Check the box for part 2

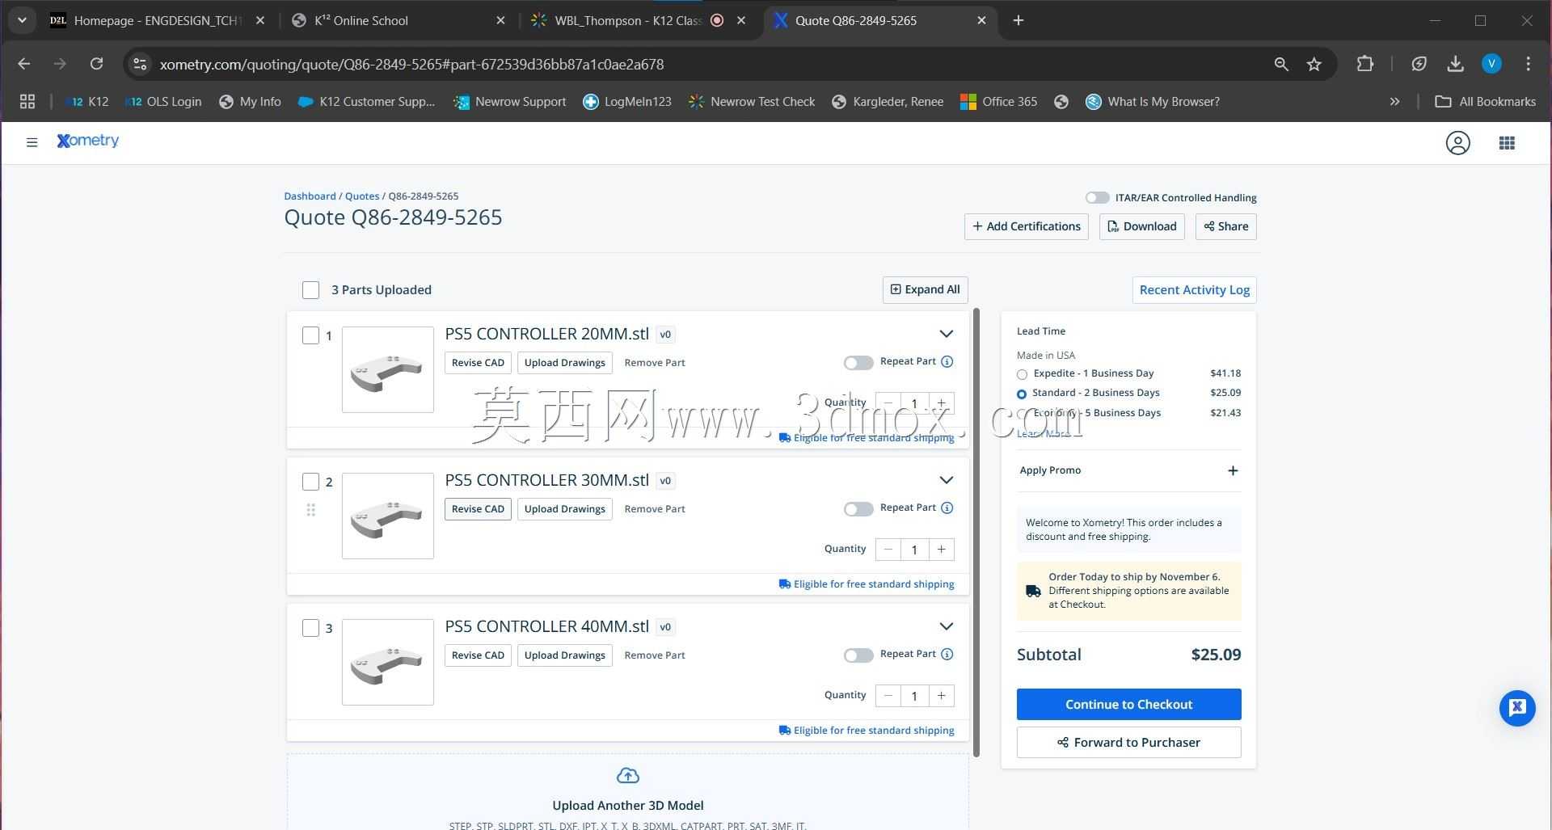311,482
